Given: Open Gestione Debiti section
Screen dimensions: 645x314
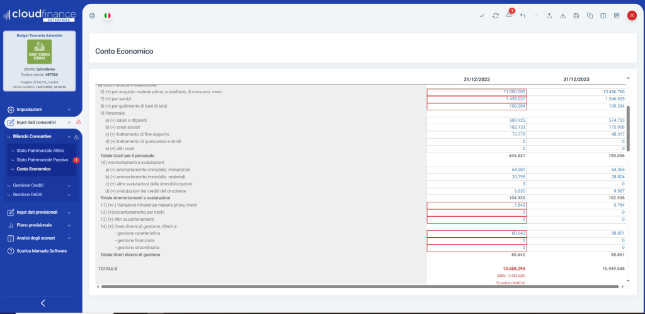Looking at the screenshot, I should [x=27, y=195].
